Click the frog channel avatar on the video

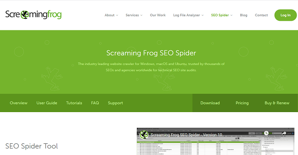click(144, 135)
